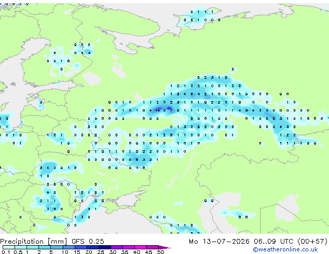Click the 40–45 mm magenta legend swatch
Image resolution: width=329 pixels, height=254 pixels.
click(x=141, y=247)
